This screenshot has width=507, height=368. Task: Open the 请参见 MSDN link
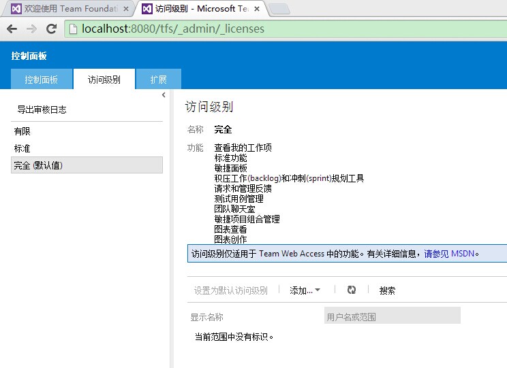coord(449,254)
